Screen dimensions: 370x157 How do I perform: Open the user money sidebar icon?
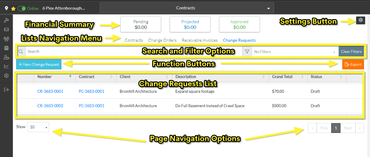point(6,57)
